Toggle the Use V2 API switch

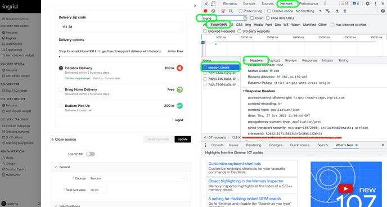(91, 154)
